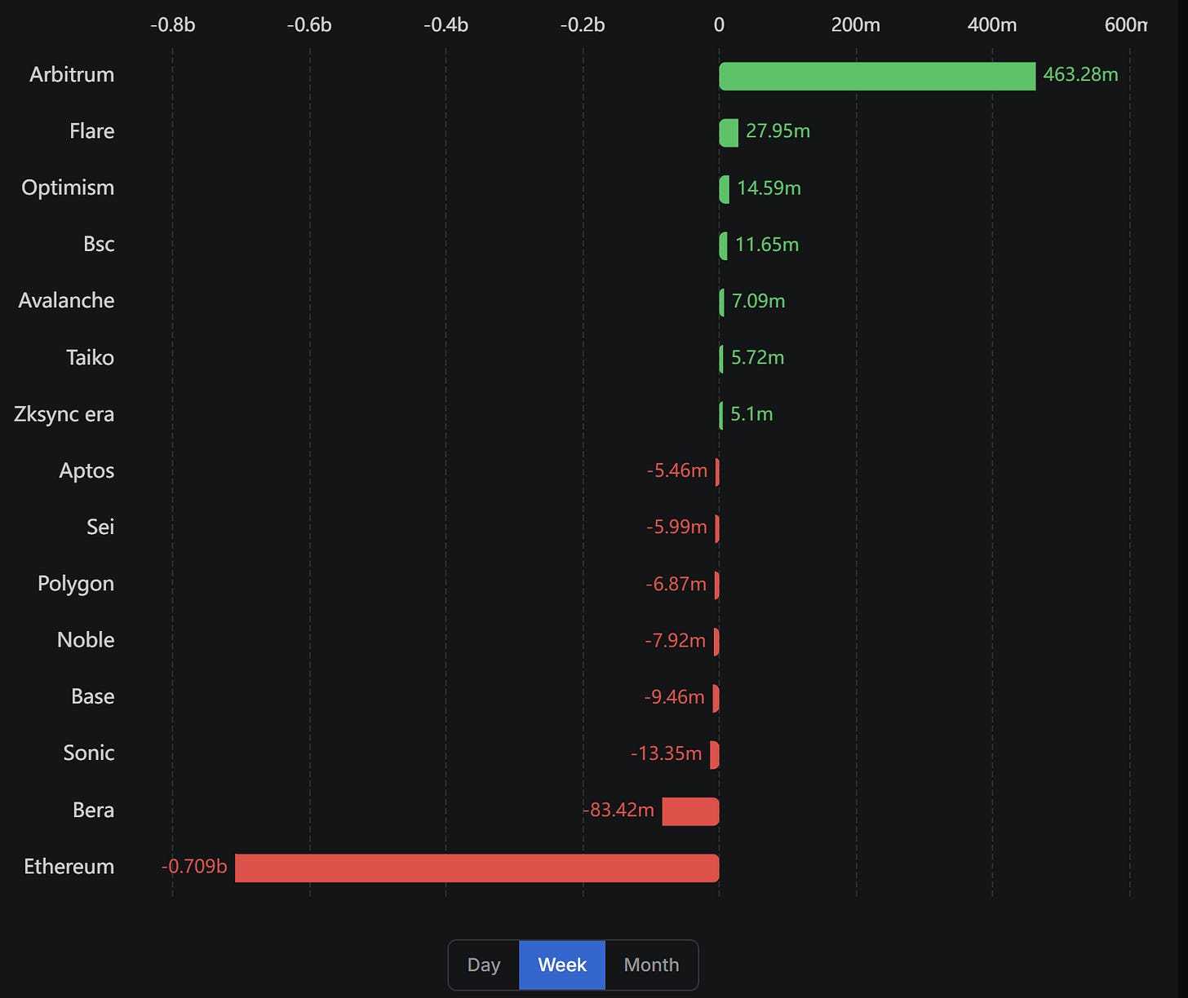Click the red Bera bar
1188x998 pixels.
690,811
